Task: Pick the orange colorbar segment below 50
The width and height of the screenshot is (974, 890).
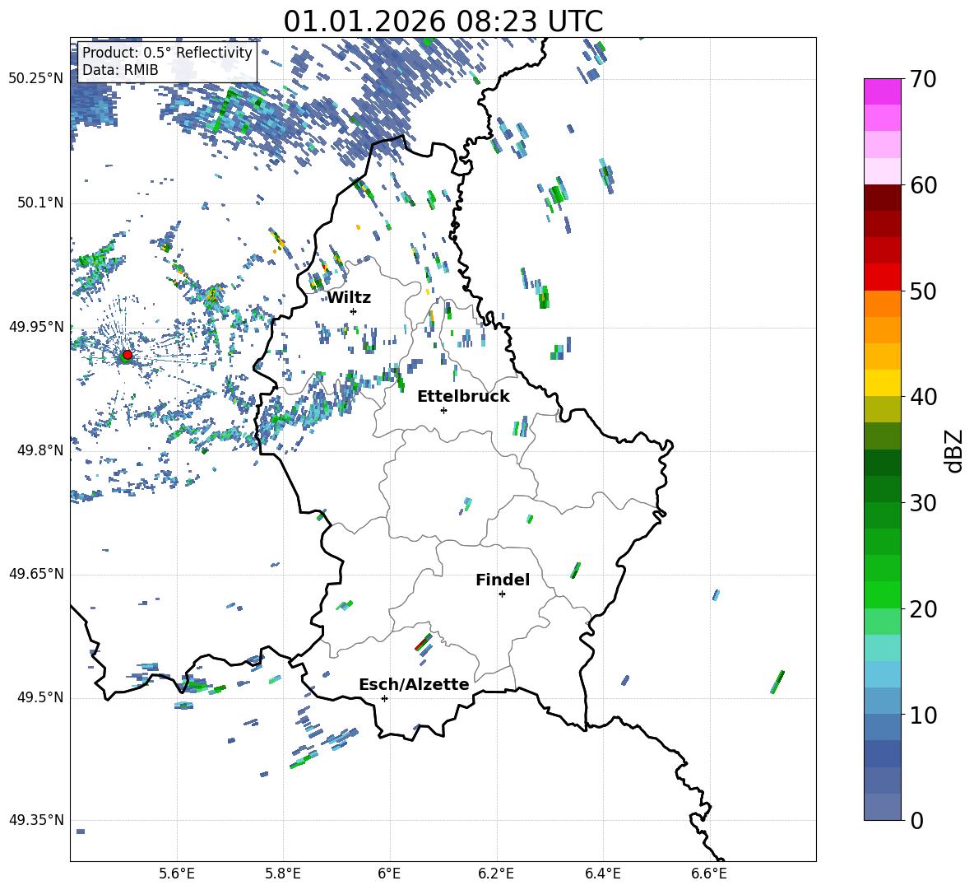Action: click(882, 304)
